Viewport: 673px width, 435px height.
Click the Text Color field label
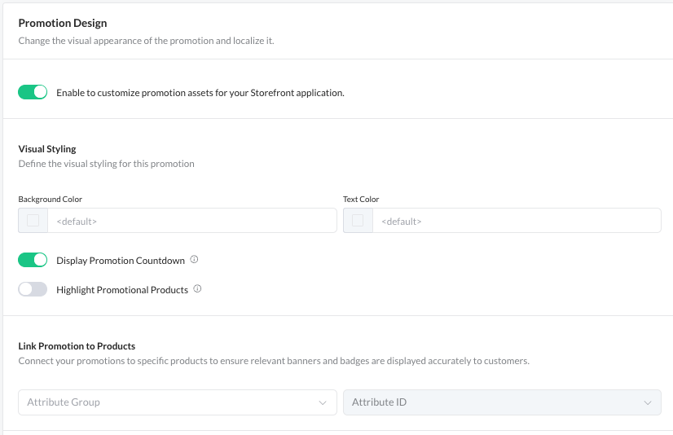coord(361,199)
